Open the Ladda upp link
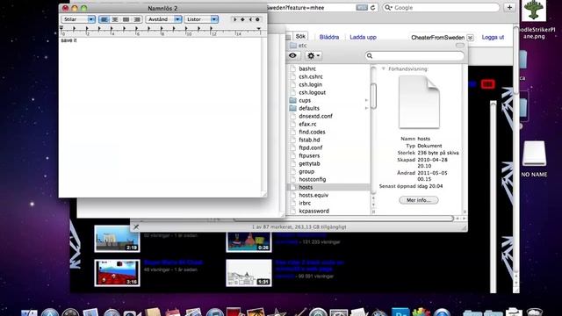 [x=363, y=37]
